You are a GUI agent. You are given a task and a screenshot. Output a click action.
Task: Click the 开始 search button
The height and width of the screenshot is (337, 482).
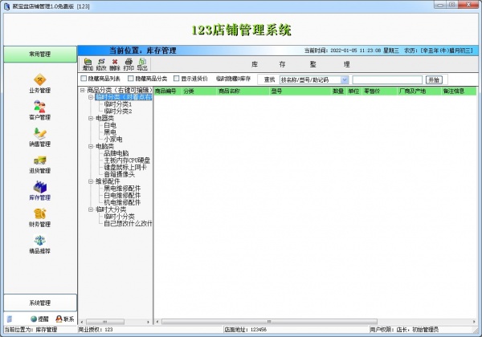pyautogui.click(x=434, y=80)
